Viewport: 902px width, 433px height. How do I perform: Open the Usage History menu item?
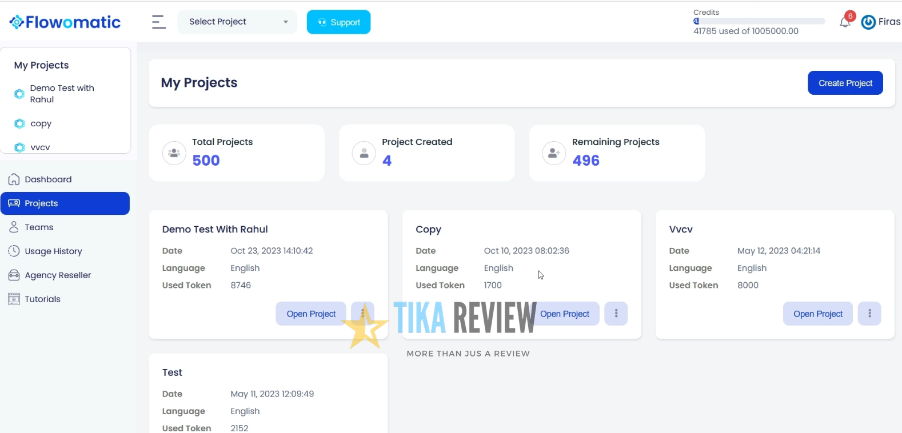[x=65, y=251]
